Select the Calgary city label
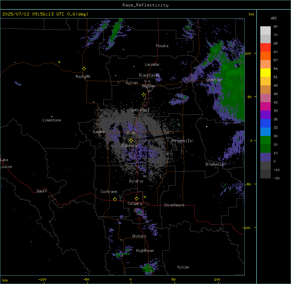291x284 pixels. point(135,203)
